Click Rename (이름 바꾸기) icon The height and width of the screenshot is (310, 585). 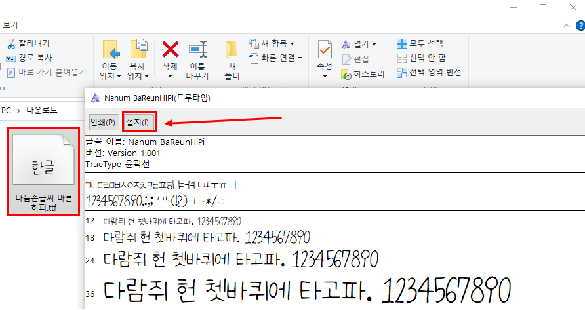coord(198,49)
